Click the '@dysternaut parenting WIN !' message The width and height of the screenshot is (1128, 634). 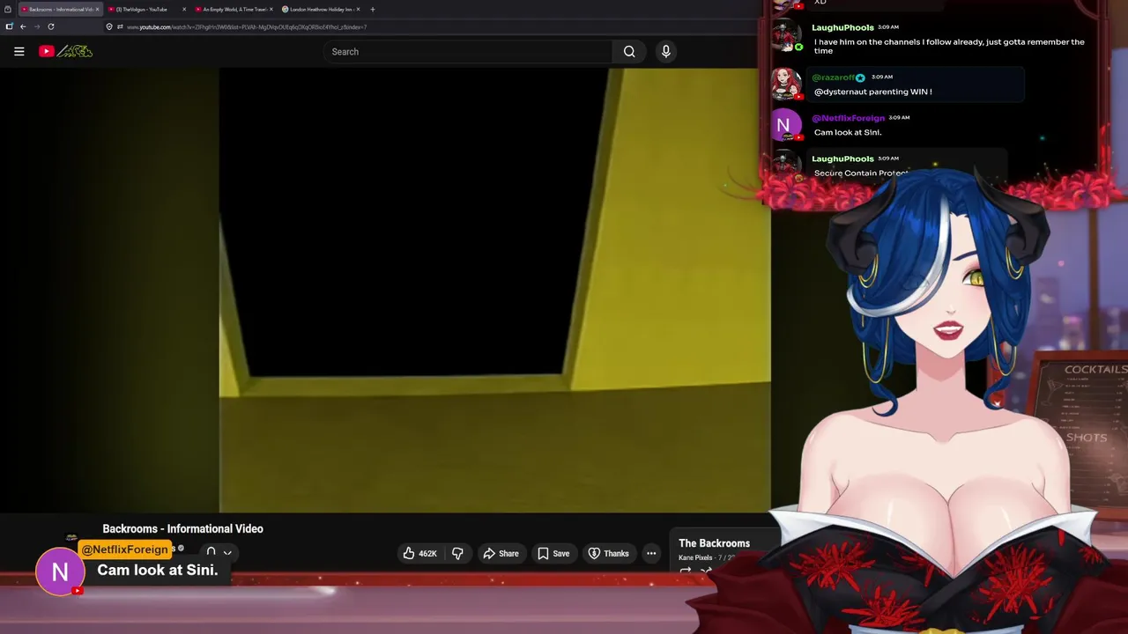click(x=872, y=92)
